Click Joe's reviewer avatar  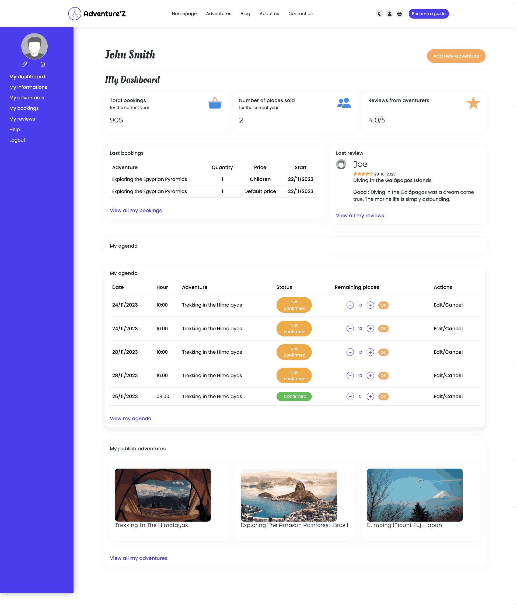[341, 164]
